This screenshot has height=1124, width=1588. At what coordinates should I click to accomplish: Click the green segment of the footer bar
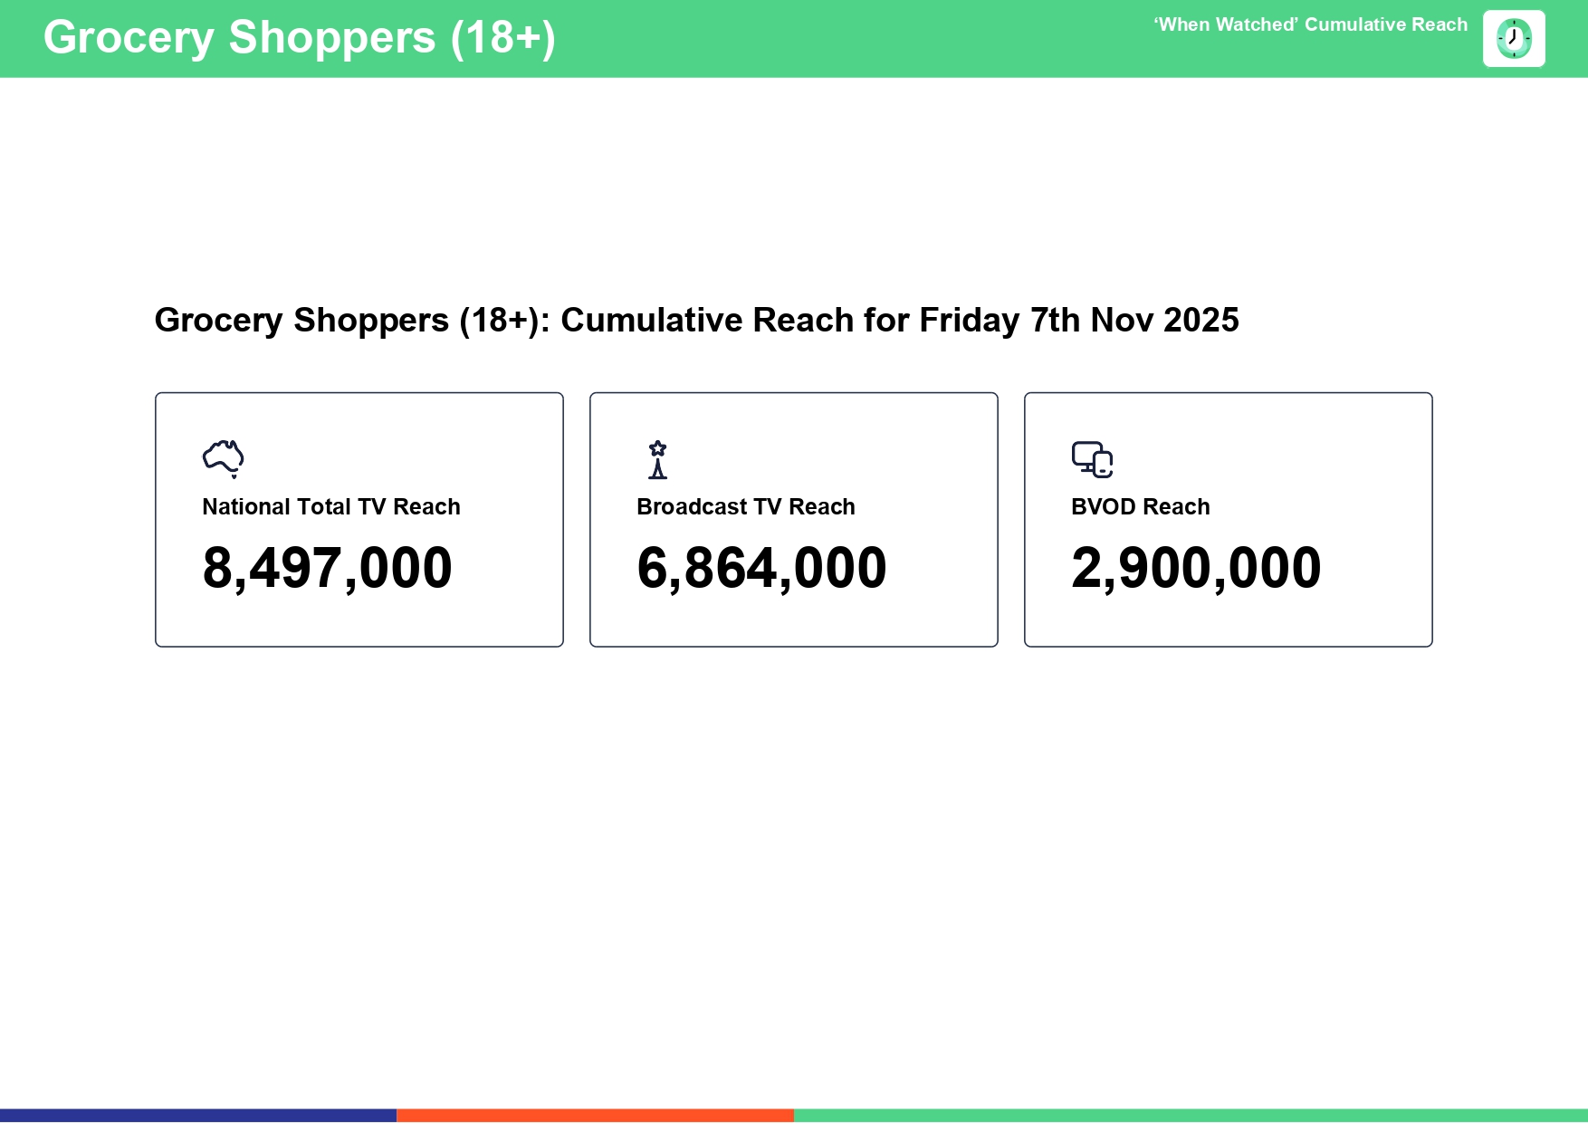[x=1191, y=1115]
